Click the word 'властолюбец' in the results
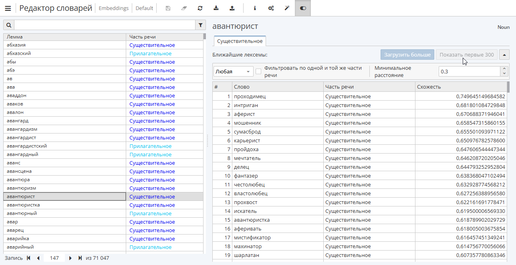 (251, 193)
